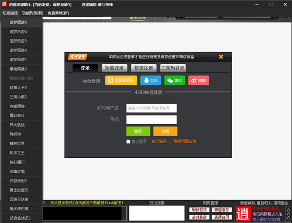Click the app icon in the title bar
The height and width of the screenshot is (223, 292).
4,4
